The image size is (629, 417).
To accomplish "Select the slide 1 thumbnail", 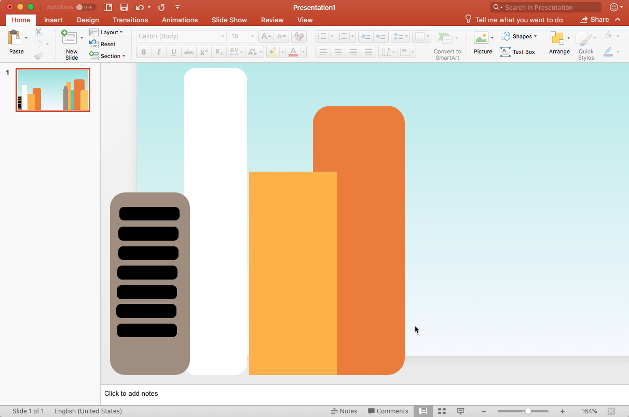I will coord(53,90).
